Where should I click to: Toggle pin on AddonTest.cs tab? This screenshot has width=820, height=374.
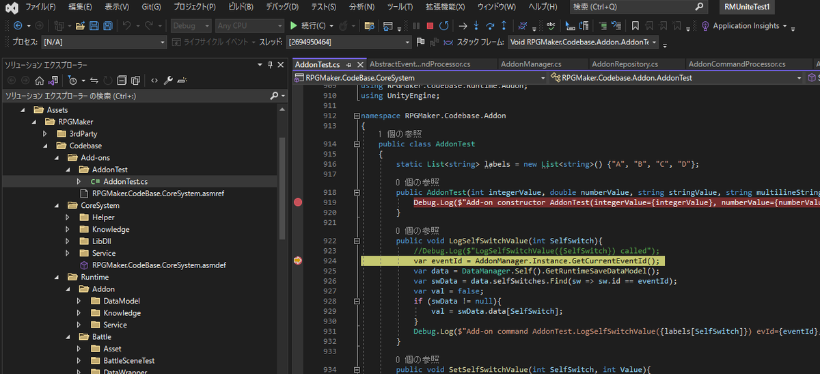(x=348, y=64)
